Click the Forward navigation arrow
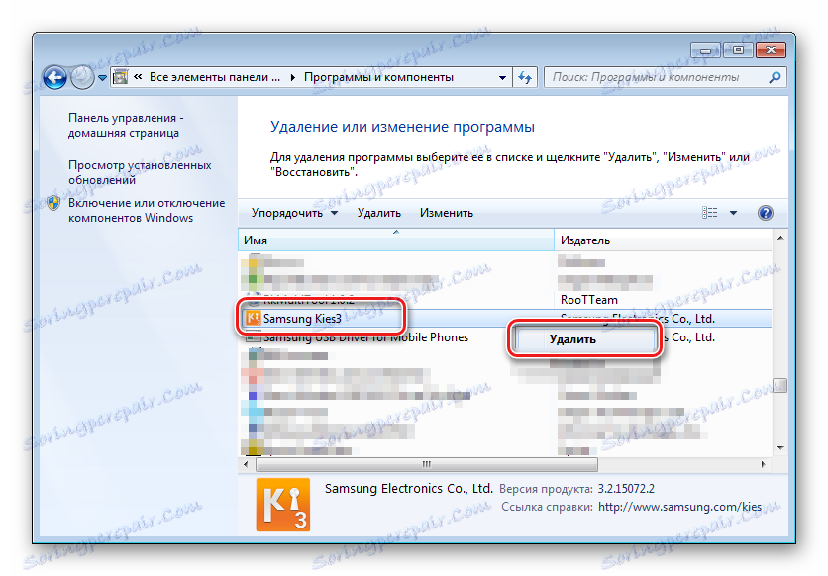 pyautogui.click(x=81, y=77)
